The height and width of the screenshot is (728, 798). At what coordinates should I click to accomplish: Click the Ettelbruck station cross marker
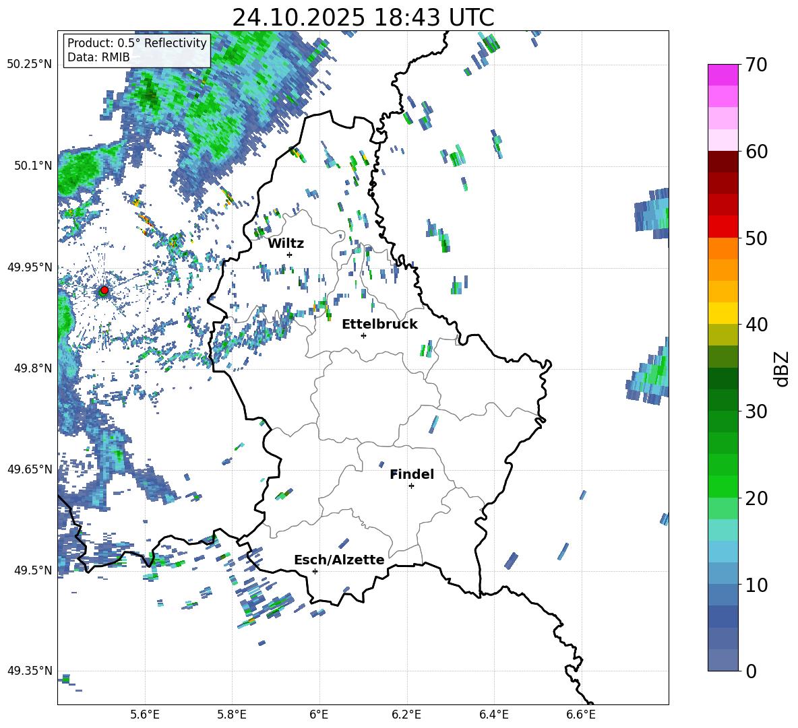click(363, 335)
